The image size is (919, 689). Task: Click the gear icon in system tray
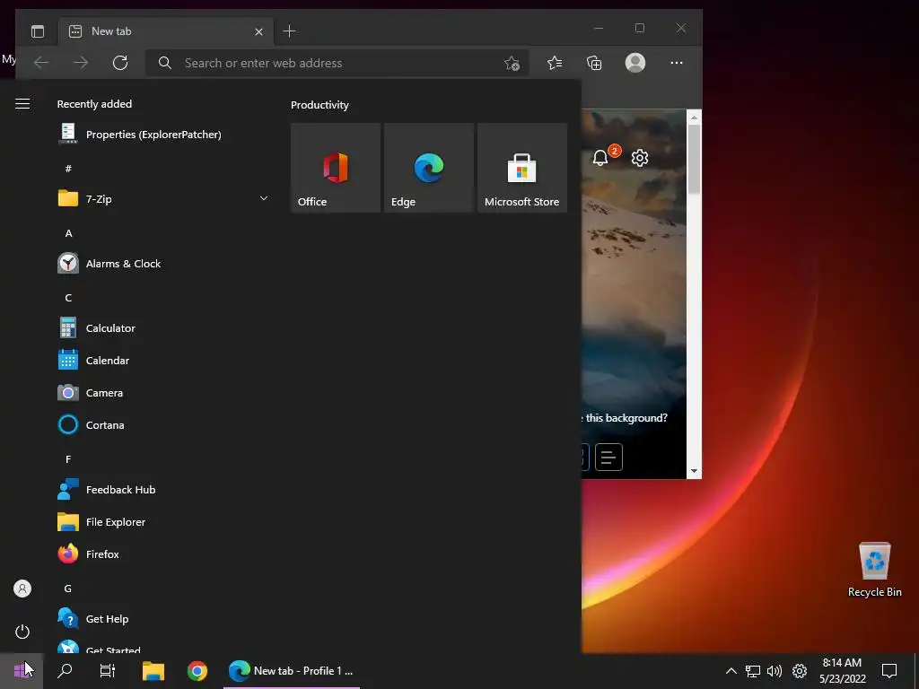[800, 671]
